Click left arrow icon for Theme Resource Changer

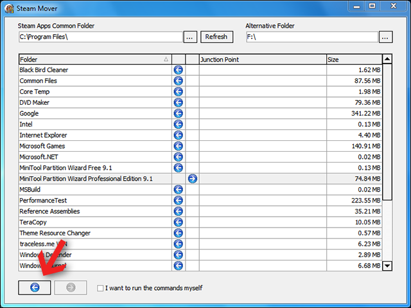click(179, 233)
